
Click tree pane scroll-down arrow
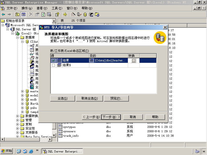[x=54, y=135]
